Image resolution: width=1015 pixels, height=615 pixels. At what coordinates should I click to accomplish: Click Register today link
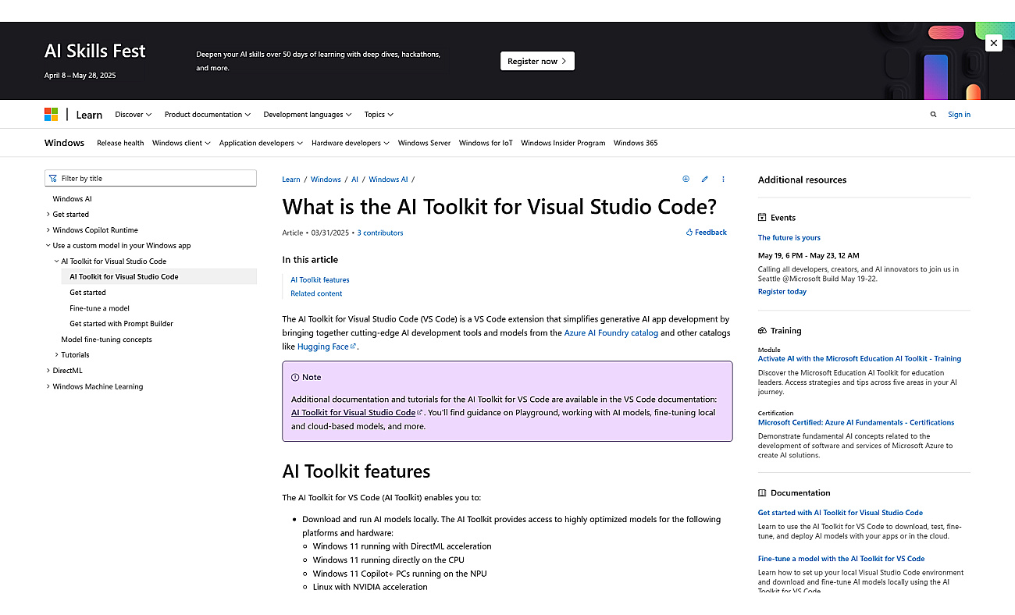(782, 292)
